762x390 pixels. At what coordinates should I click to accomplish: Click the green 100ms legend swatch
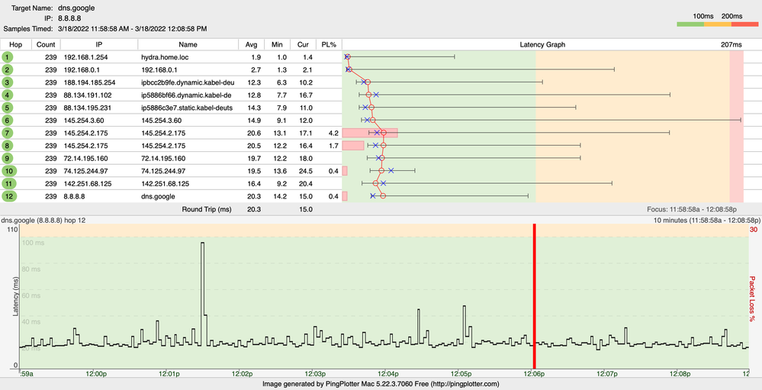point(690,24)
